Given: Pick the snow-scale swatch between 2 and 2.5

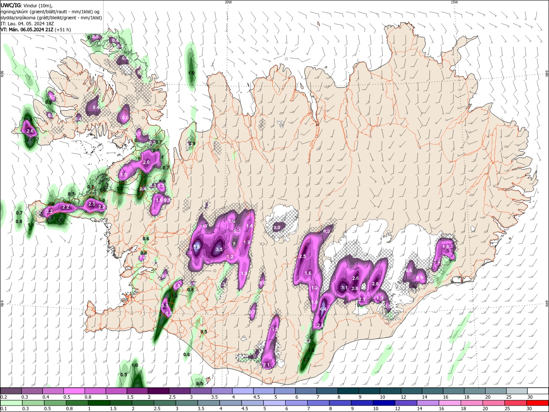Looking at the screenshot, I should [x=158, y=391].
